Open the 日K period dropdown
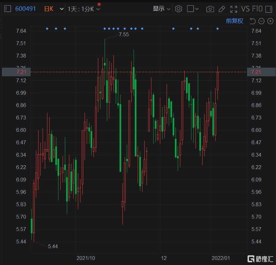276x265 pixels. point(49,9)
